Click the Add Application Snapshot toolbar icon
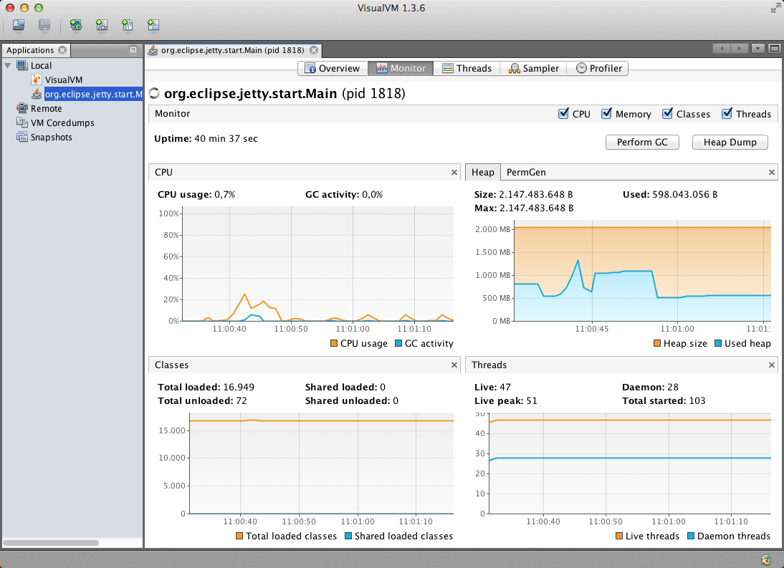 pos(153,24)
